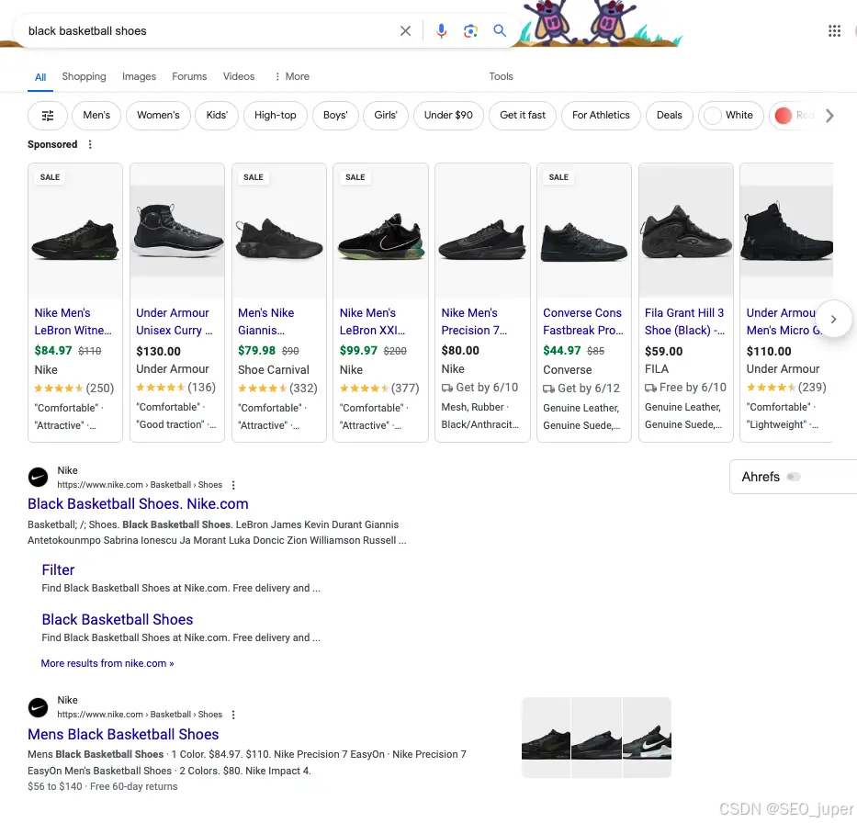Switch to the Forums tab

[x=189, y=76]
